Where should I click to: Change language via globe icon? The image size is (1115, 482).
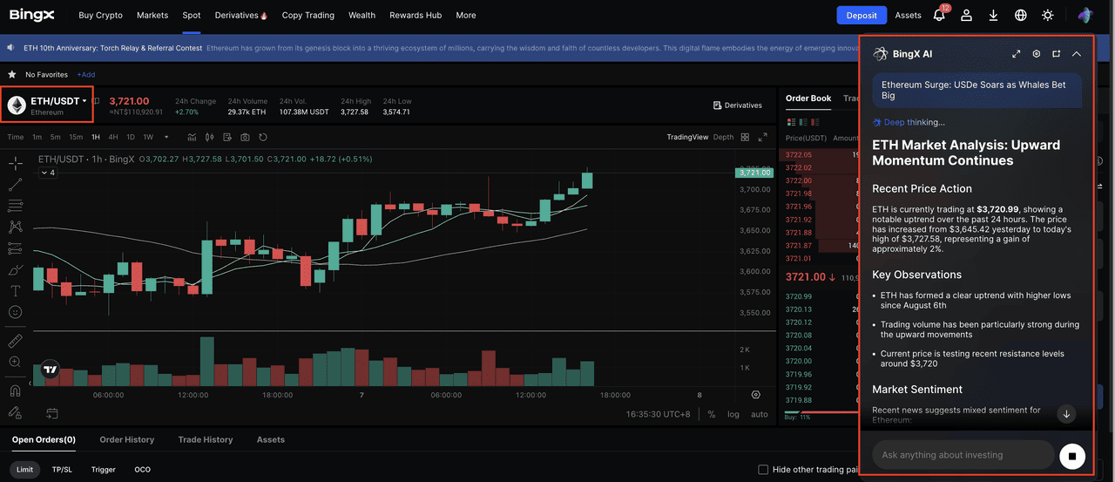pos(1021,15)
